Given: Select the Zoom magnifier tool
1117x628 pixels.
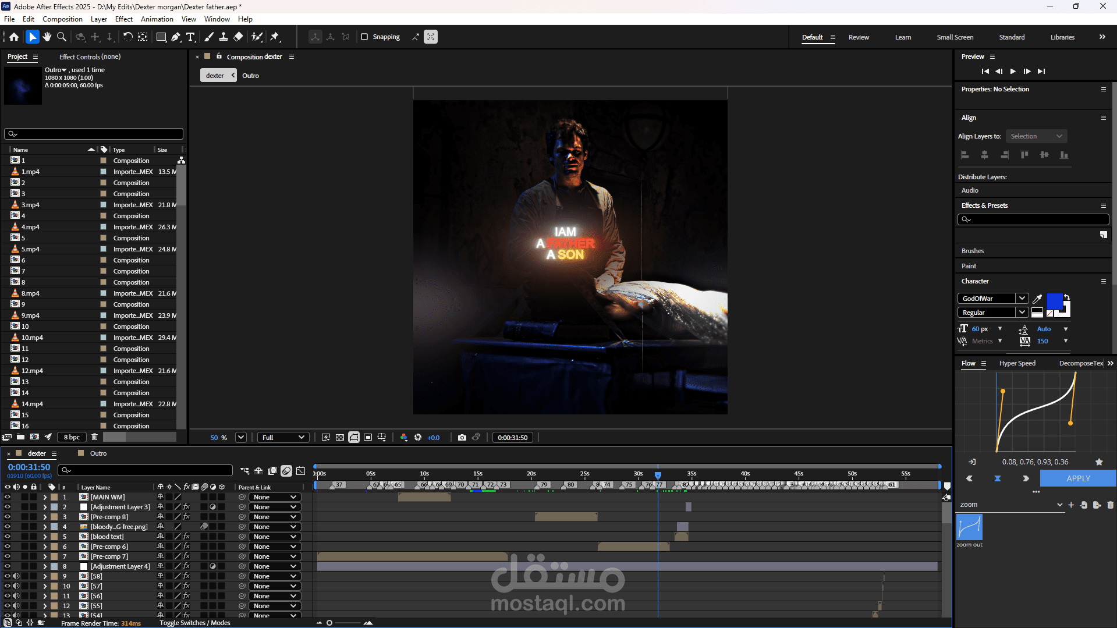Looking at the screenshot, I should pyautogui.click(x=61, y=37).
